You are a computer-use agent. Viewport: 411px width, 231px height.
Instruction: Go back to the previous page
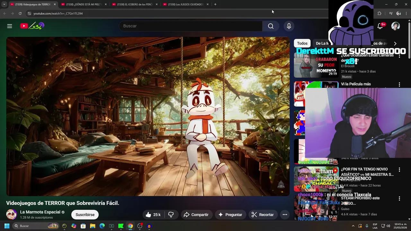click(4, 13)
